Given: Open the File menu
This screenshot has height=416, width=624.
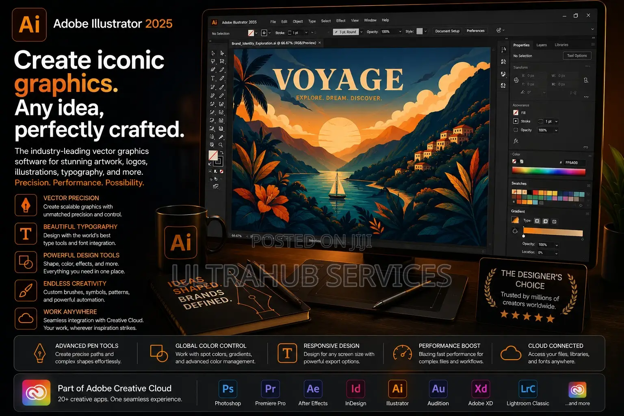Looking at the screenshot, I should (273, 22).
